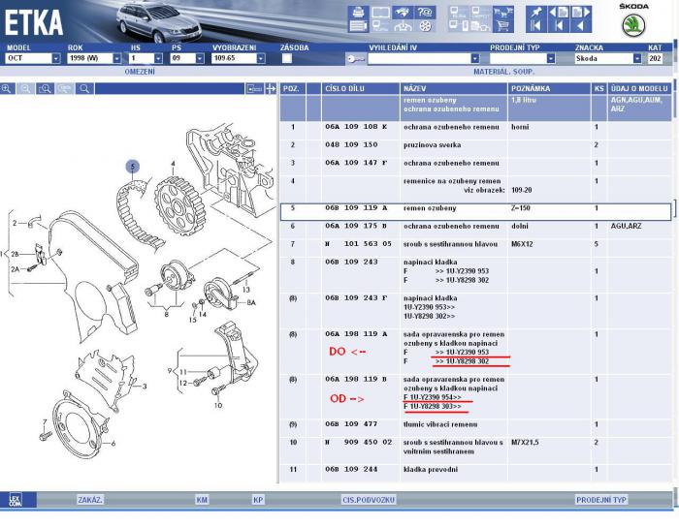The width and height of the screenshot is (679, 527).
Task: Click the pin icon in toolbar
Action: [x=535, y=13]
